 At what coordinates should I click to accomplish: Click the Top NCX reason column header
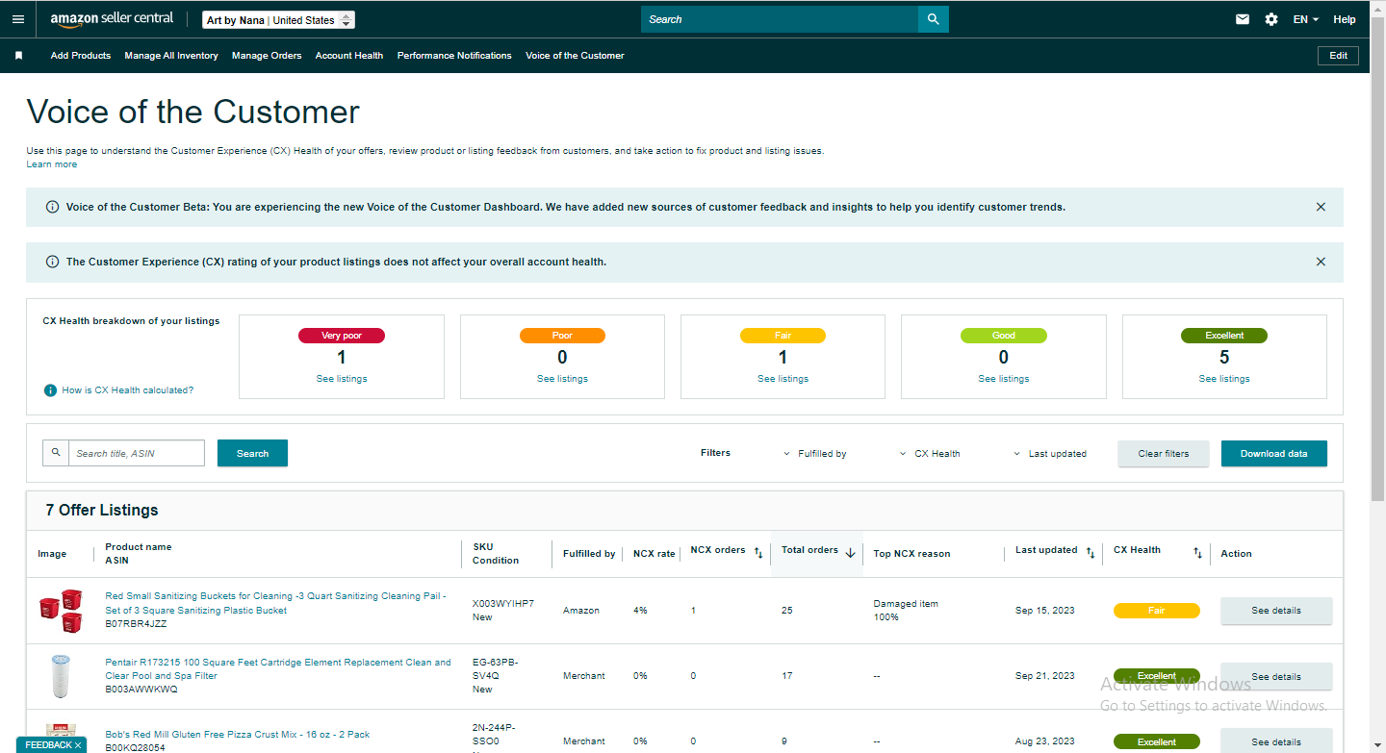click(x=911, y=554)
